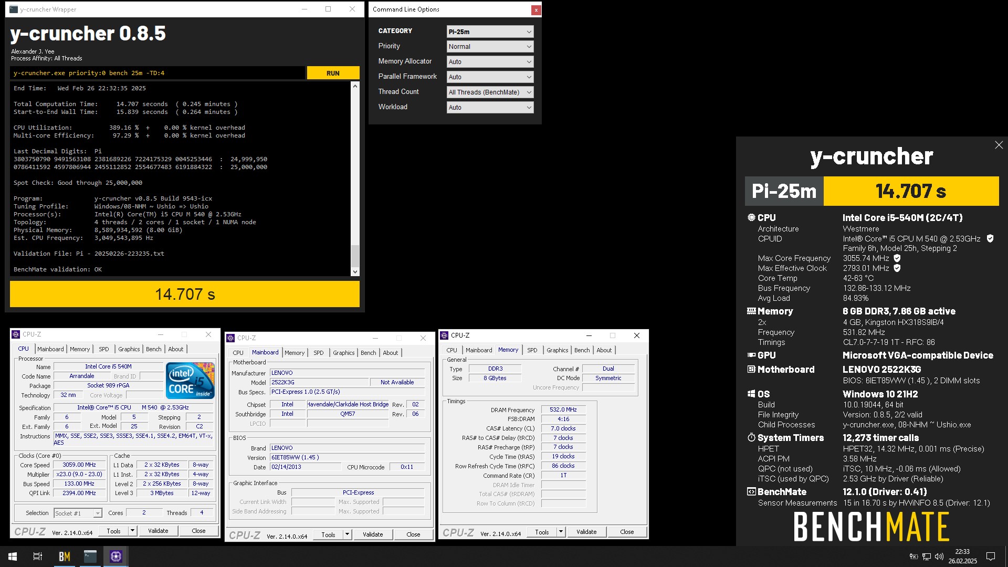Open Memory tab in Mainboard CPU-Z window
Image resolution: width=1008 pixels, height=567 pixels.
pyautogui.click(x=295, y=353)
